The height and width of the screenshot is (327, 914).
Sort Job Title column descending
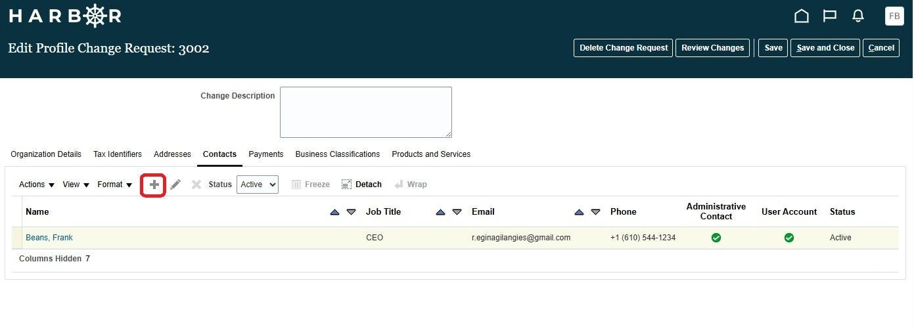click(x=457, y=211)
